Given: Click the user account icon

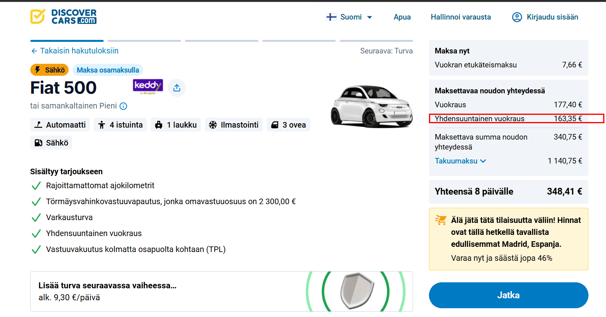Looking at the screenshot, I should (x=517, y=17).
